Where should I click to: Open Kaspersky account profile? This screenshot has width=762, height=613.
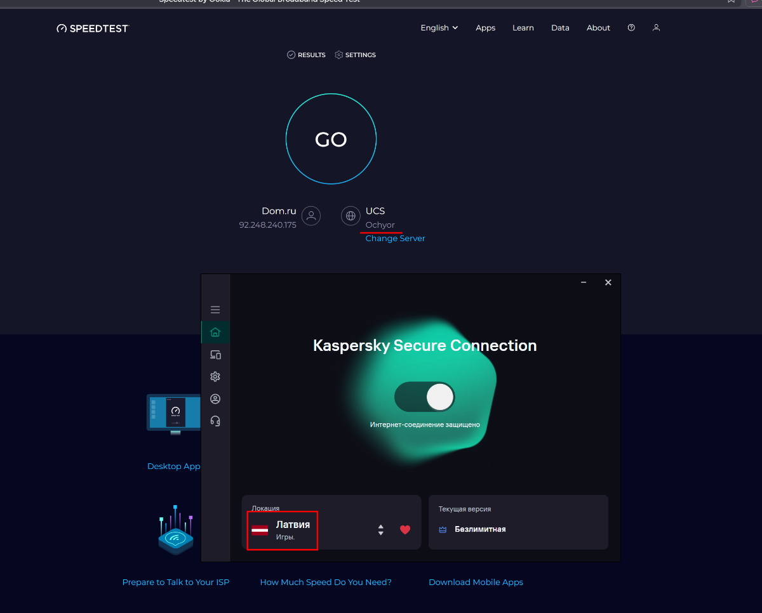click(215, 399)
